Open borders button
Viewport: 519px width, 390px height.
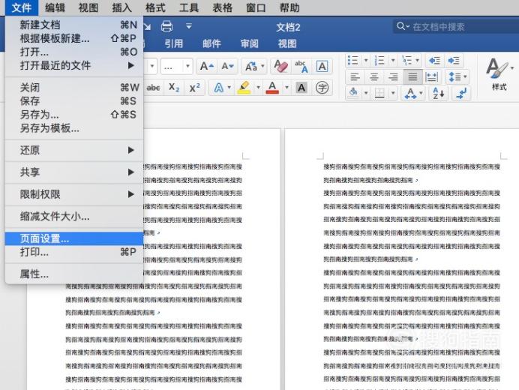379,93
